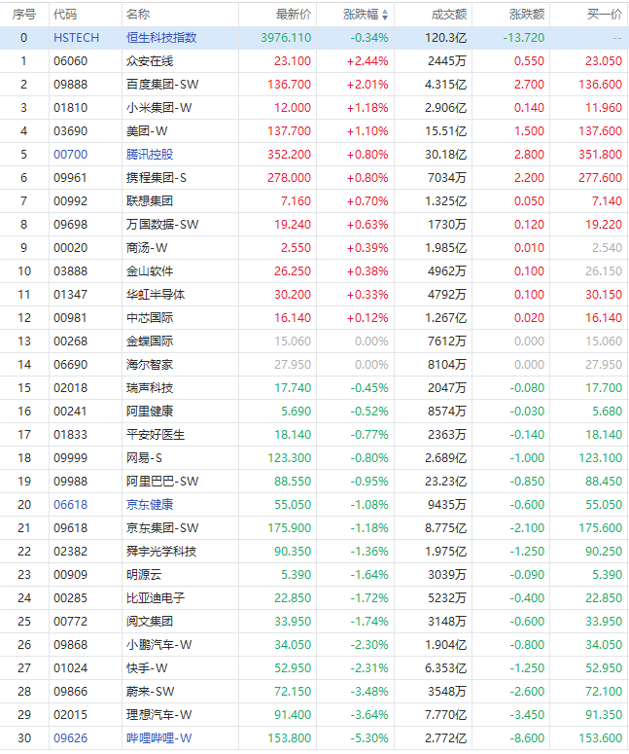Open stock code 06618

click(x=71, y=504)
